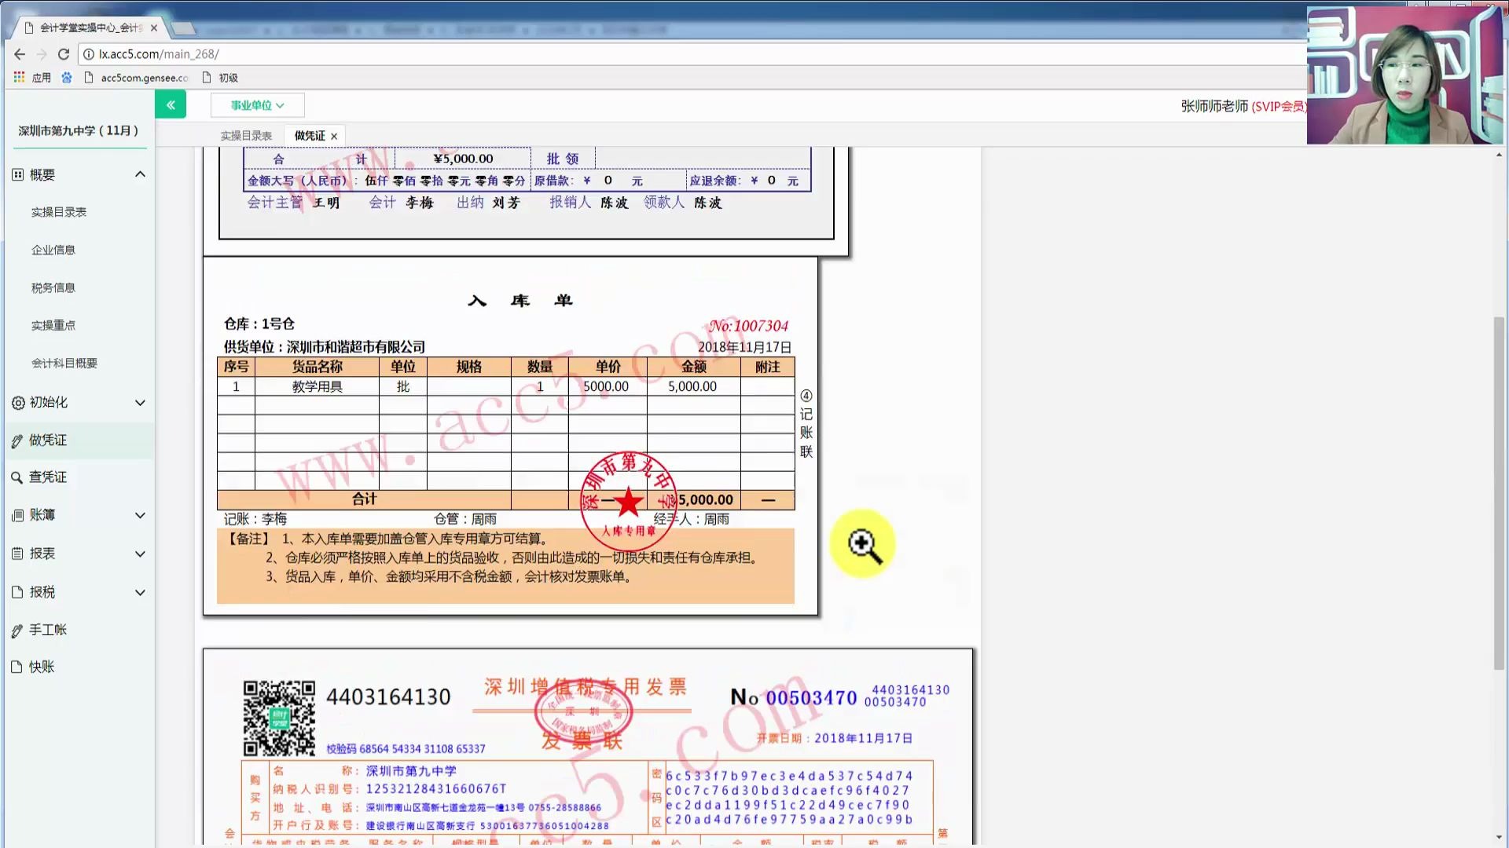1509x848 pixels.
Task: Select the 做凭证 pencil icon in sidebar
Action: point(17,440)
